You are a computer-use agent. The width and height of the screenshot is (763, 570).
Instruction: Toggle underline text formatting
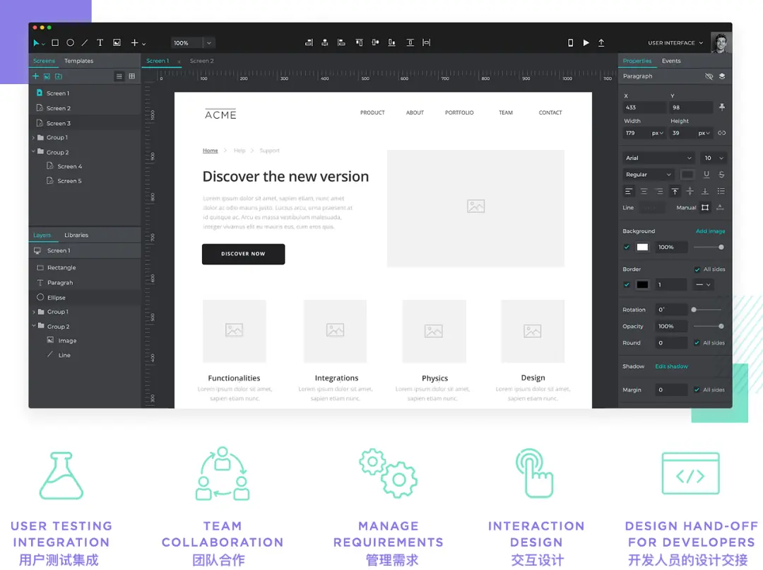[x=706, y=175]
